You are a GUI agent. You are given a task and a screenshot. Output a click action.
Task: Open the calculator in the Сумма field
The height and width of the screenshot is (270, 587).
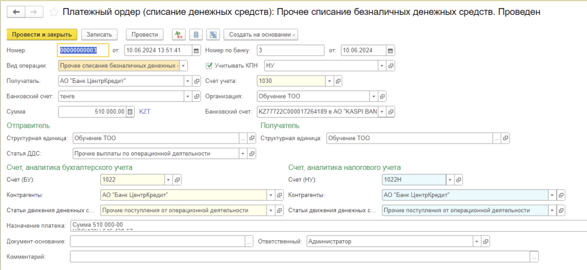tap(130, 112)
